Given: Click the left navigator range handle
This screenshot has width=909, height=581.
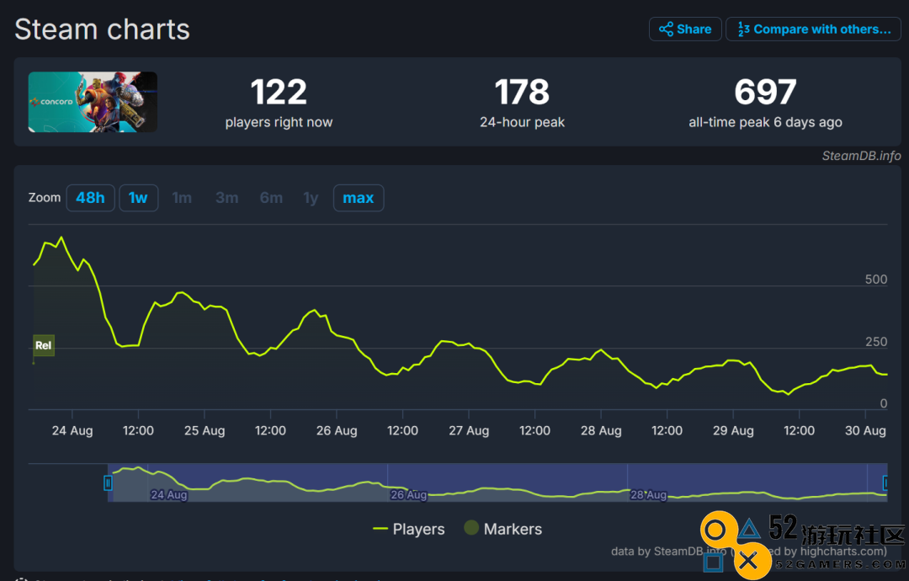Looking at the screenshot, I should point(108,482).
